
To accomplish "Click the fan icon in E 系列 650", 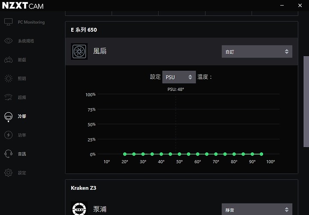I will tap(79, 51).
